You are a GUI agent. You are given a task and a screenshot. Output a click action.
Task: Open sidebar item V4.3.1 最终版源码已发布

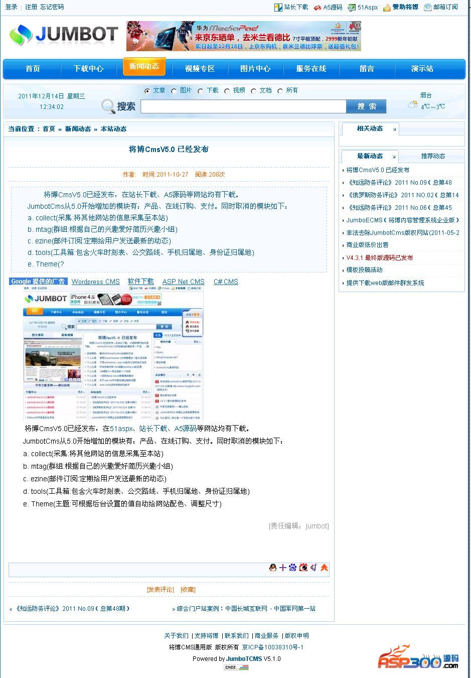point(380,257)
